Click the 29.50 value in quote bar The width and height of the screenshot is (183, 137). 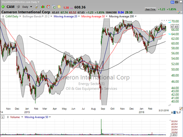click(x=129, y=12)
